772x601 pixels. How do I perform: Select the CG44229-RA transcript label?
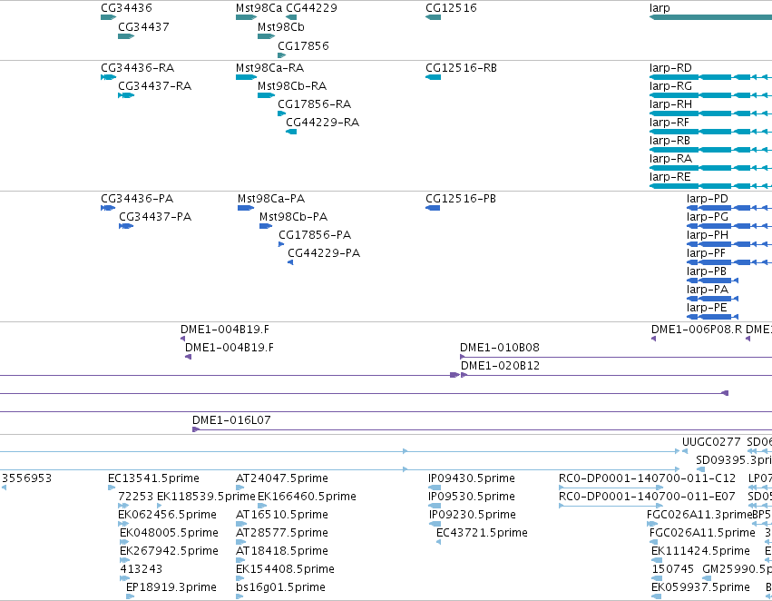pos(322,123)
